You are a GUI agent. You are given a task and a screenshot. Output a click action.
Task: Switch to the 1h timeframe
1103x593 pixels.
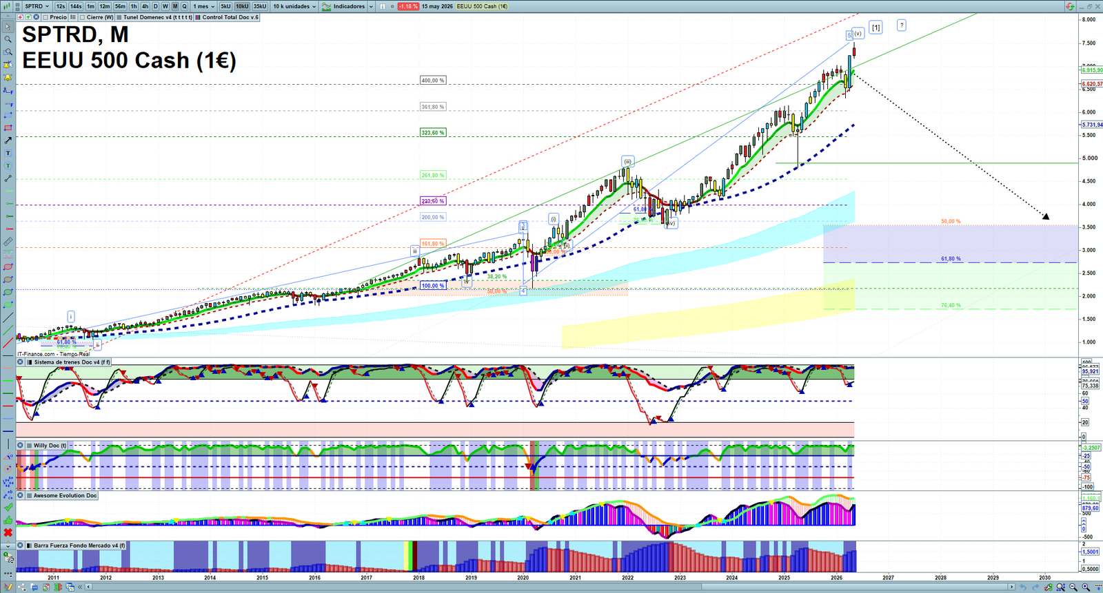134,6
